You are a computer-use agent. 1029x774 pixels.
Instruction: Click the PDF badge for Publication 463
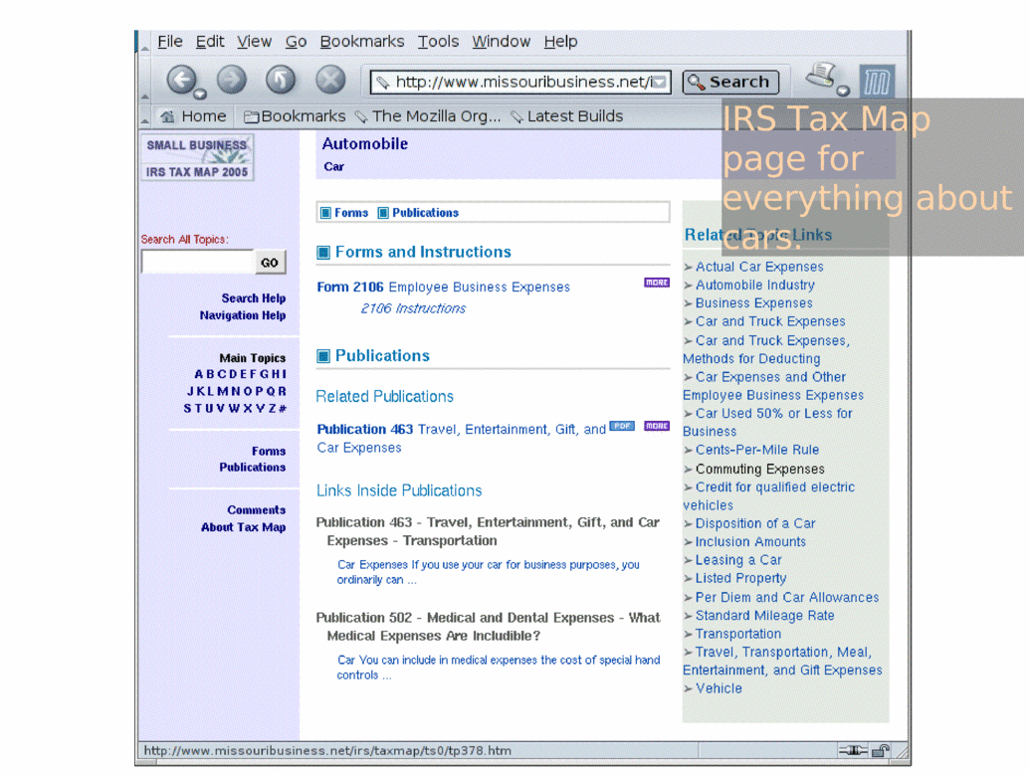[621, 426]
